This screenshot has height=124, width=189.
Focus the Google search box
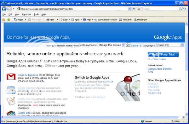161,9
